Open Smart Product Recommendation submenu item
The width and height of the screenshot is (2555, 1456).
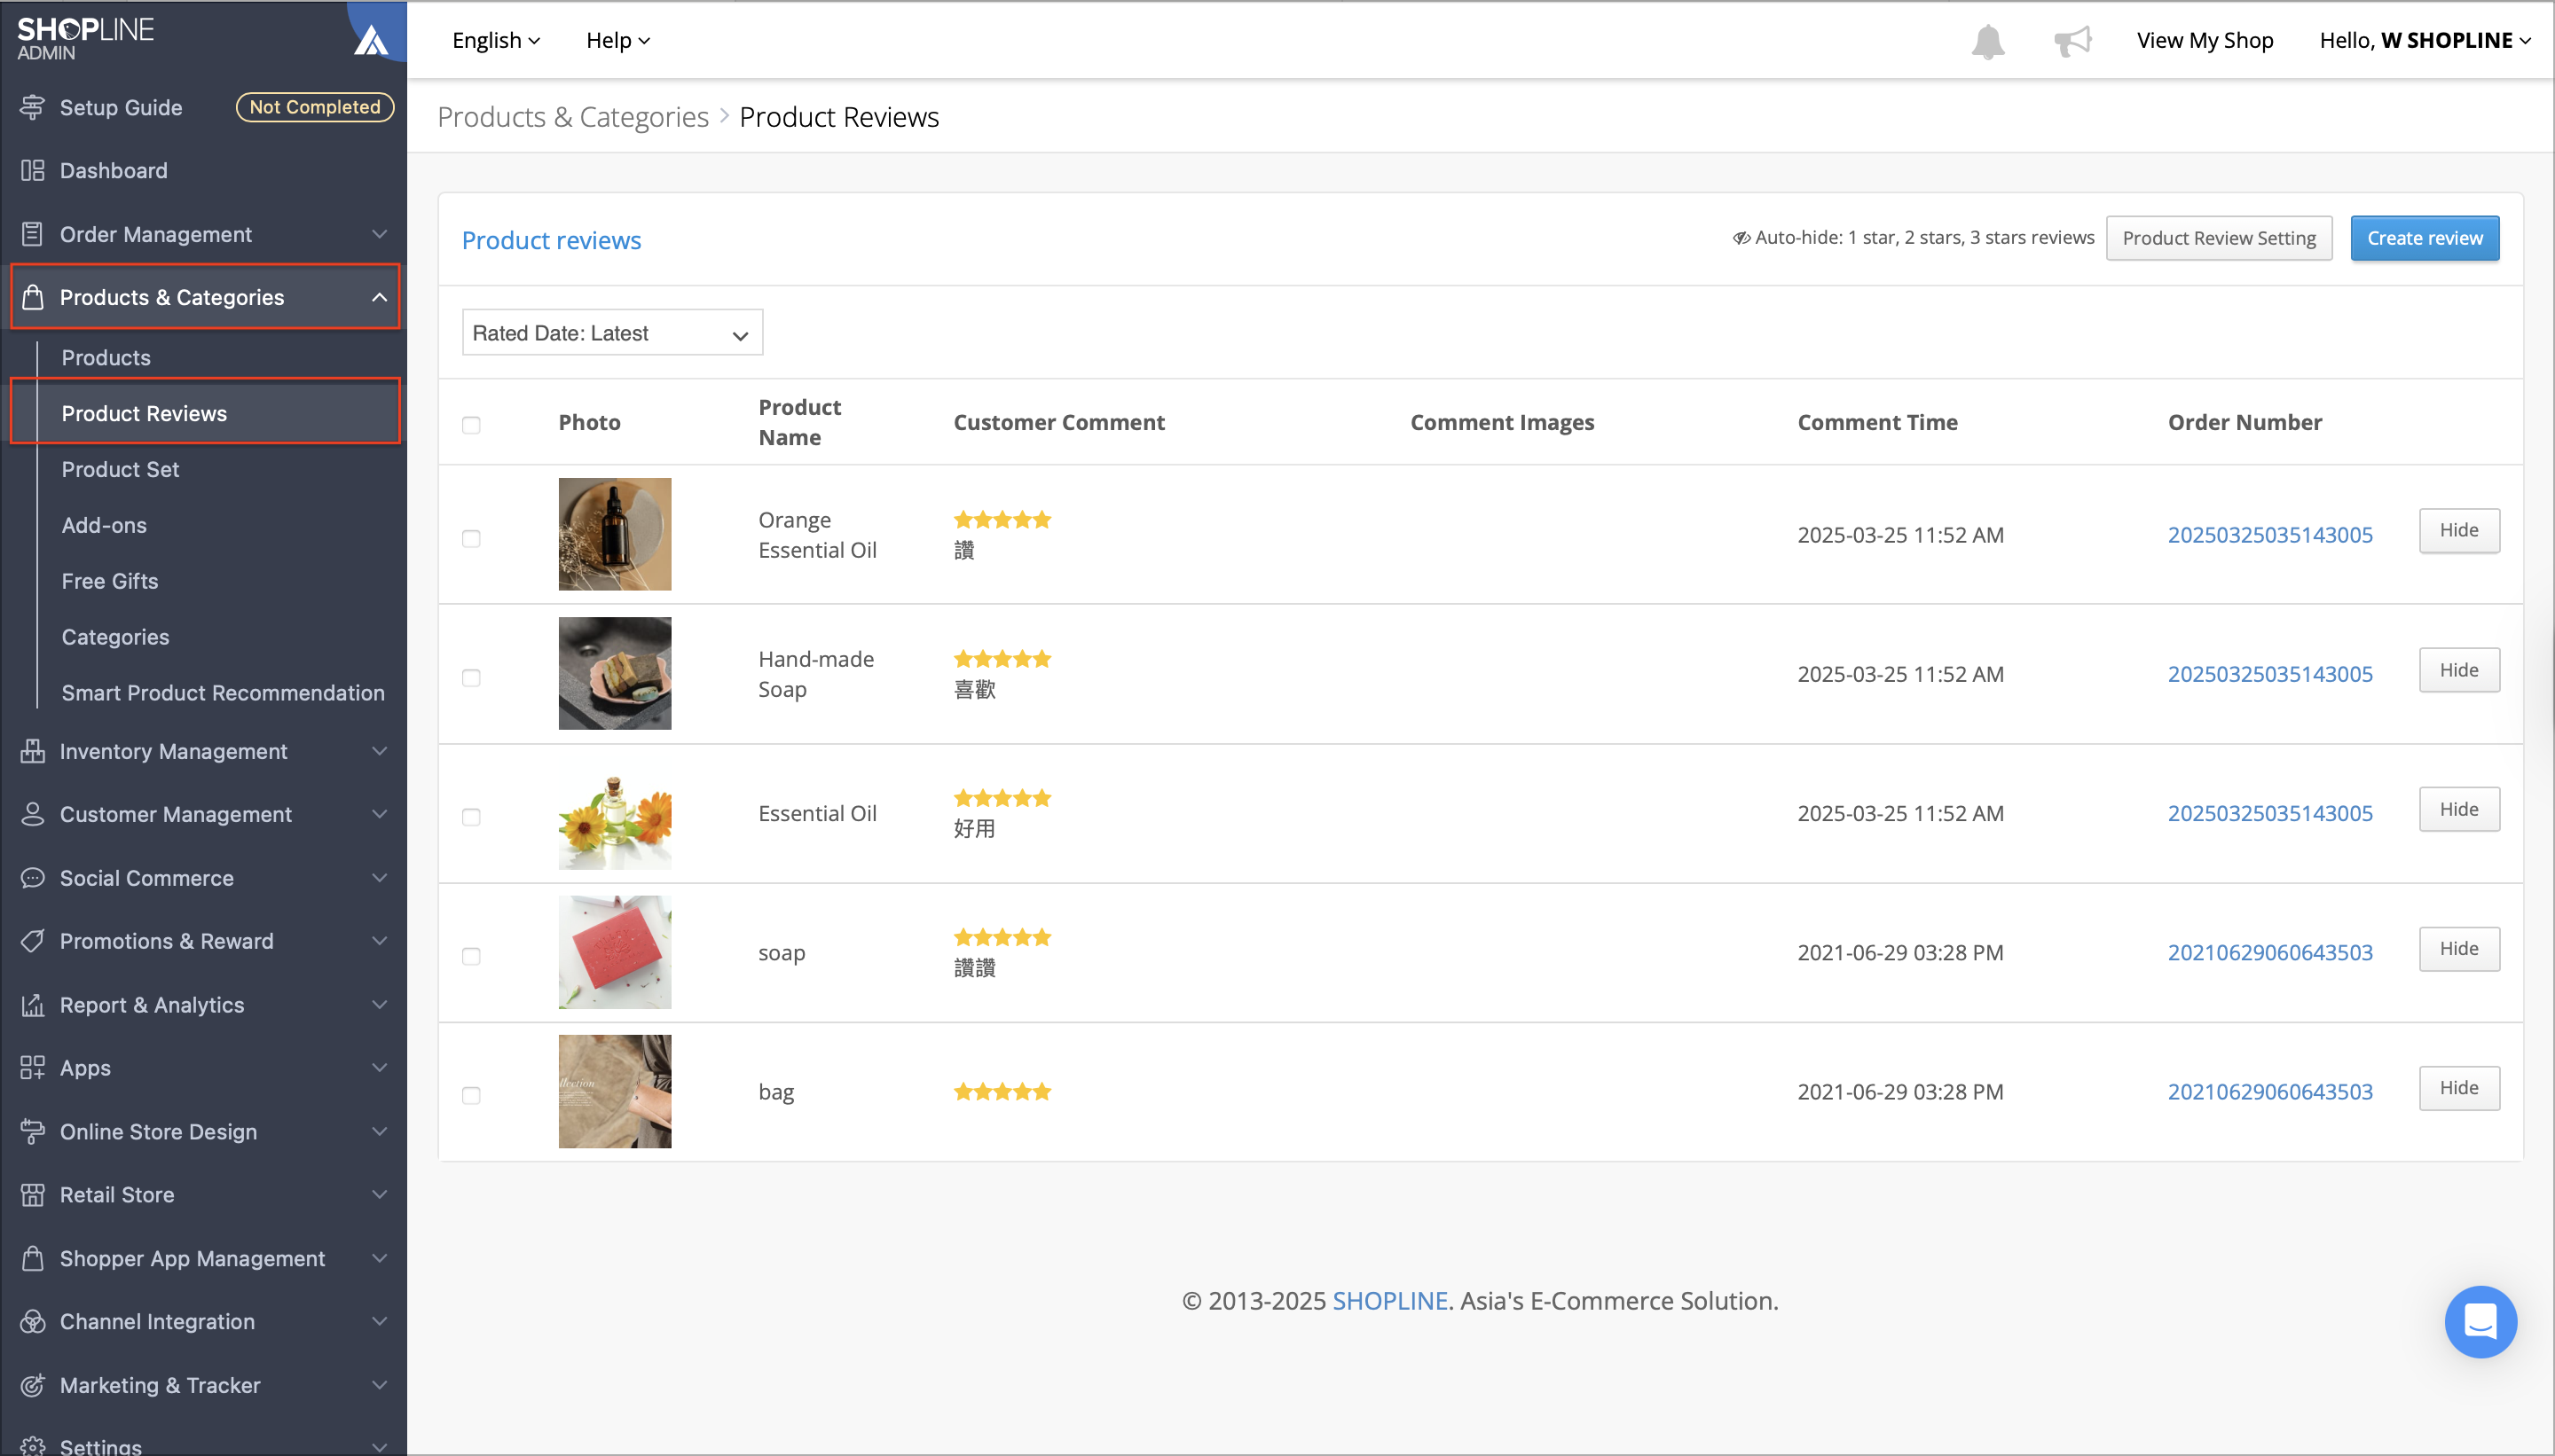click(223, 694)
